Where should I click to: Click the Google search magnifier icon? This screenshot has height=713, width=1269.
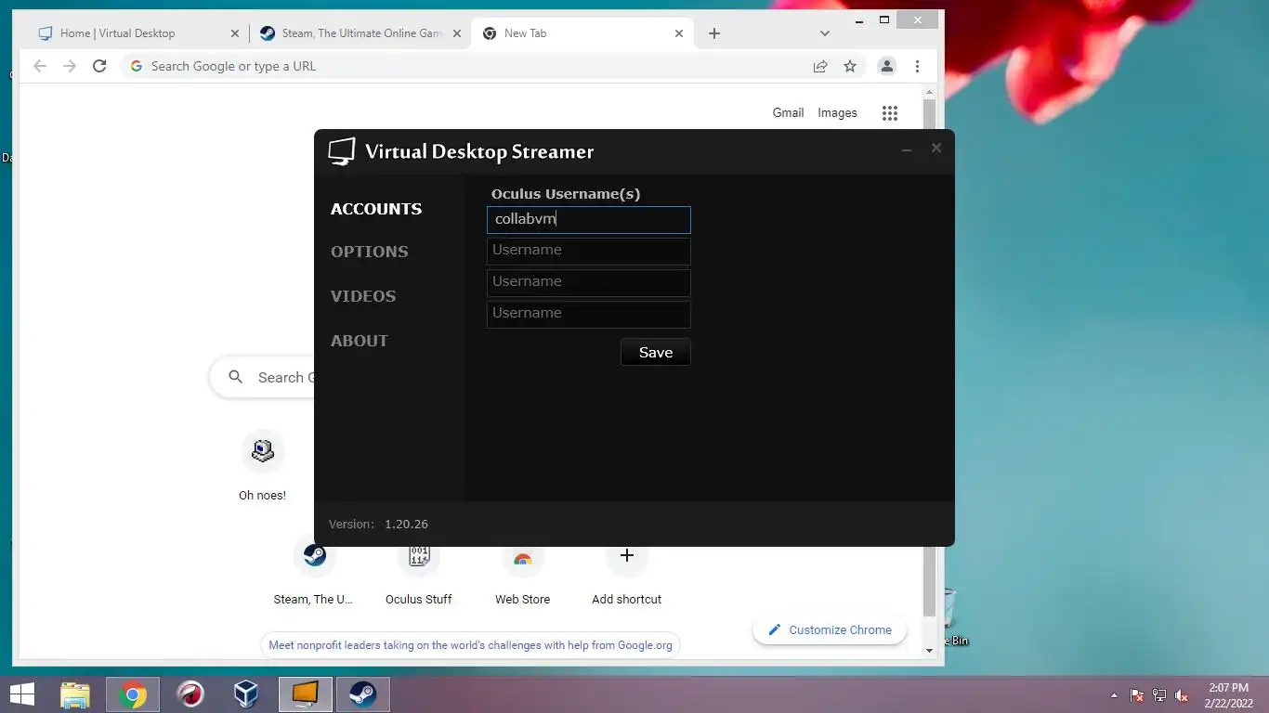[236, 377]
